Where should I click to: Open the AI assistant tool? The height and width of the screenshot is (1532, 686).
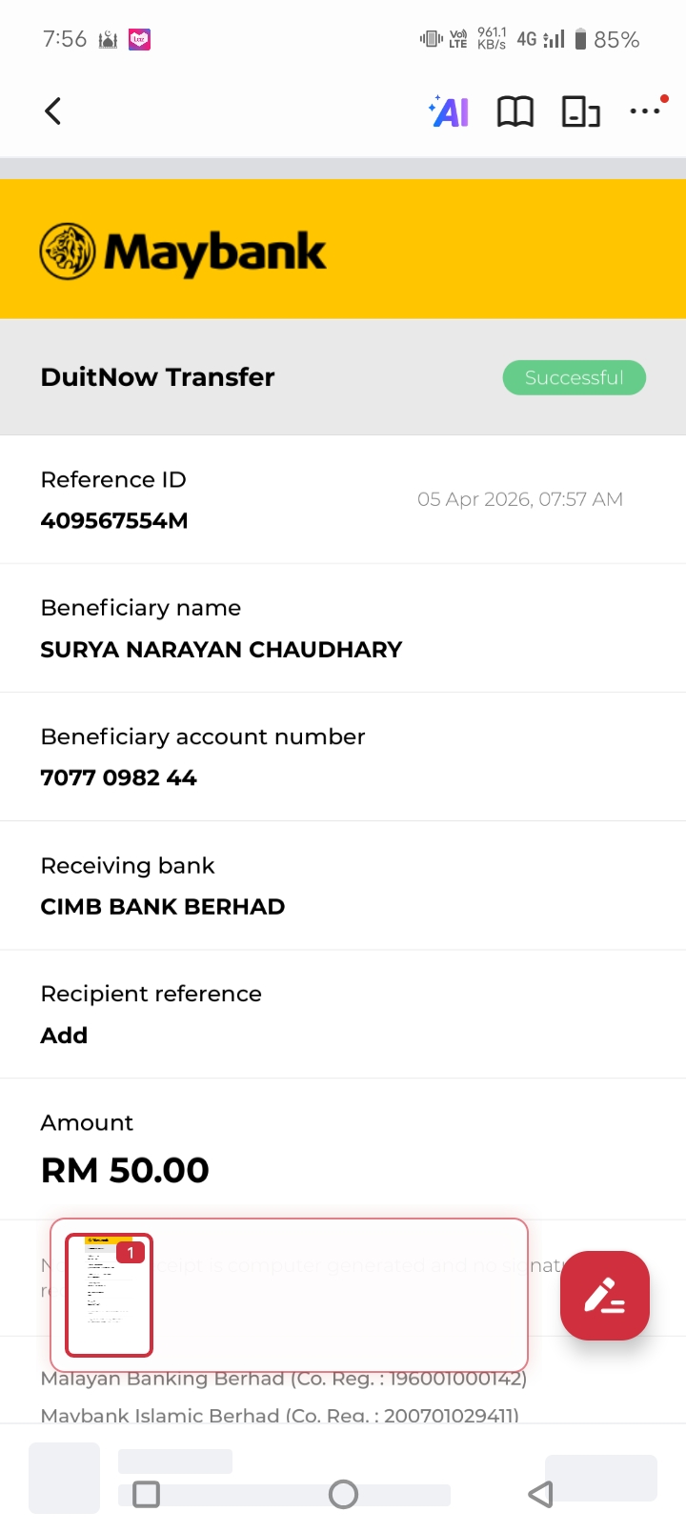(450, 111)
